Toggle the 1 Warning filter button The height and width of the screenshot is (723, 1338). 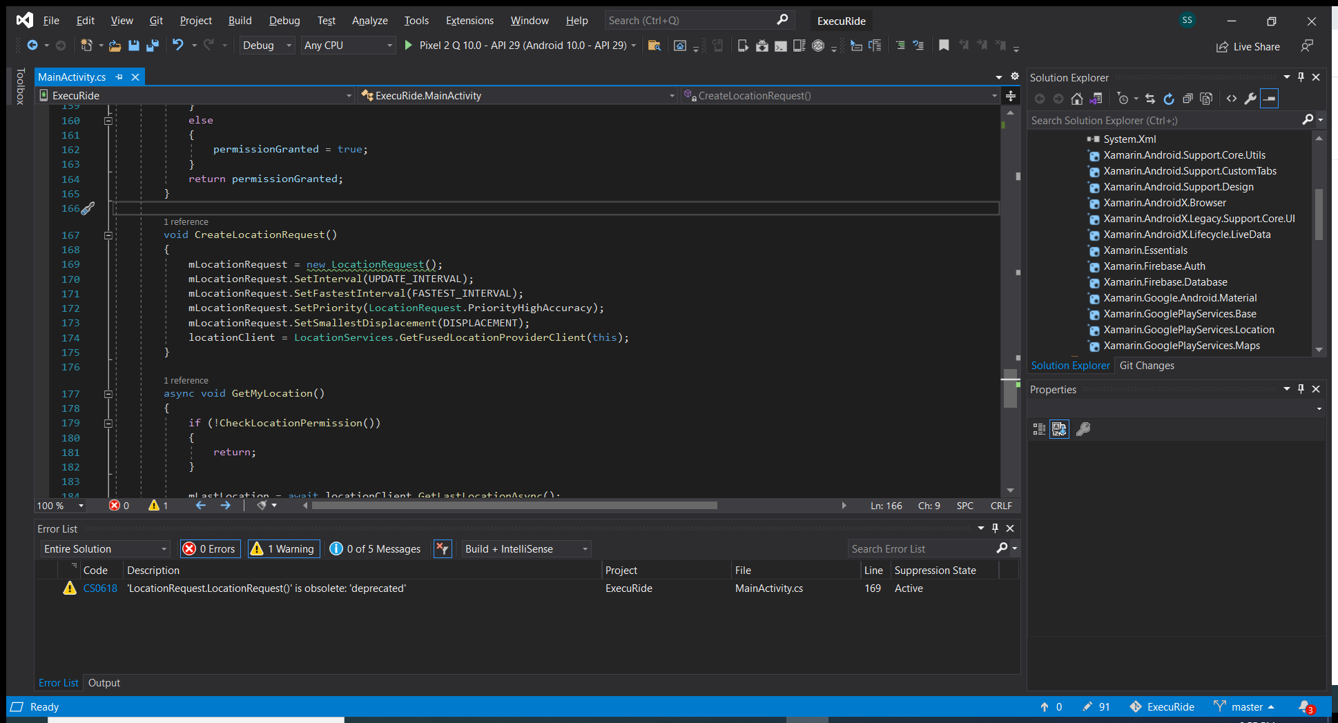click(284, 549)
